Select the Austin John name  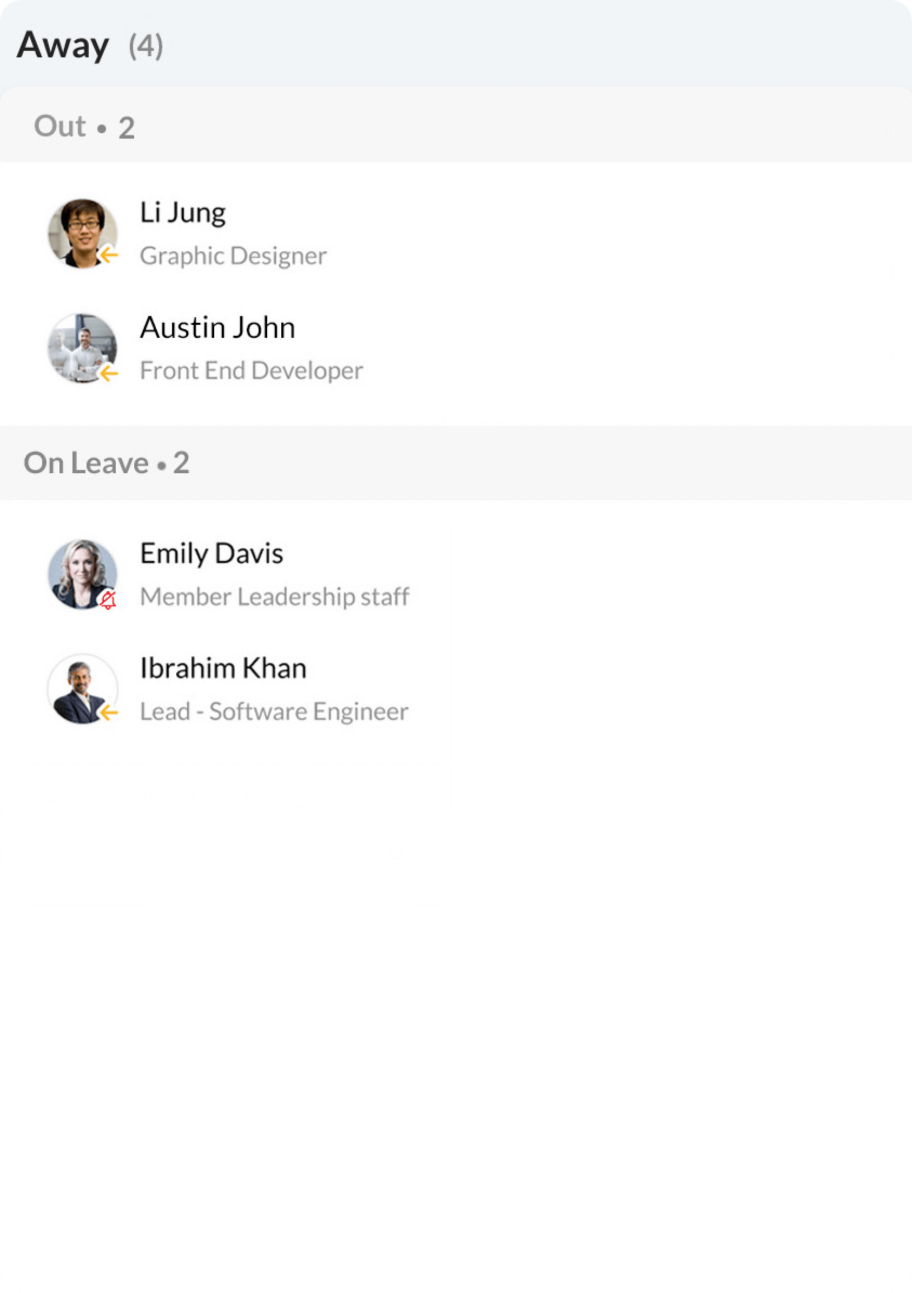point(217,328)
